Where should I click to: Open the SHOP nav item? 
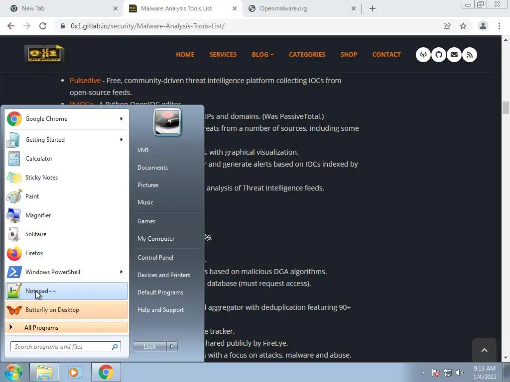(349, 55)
